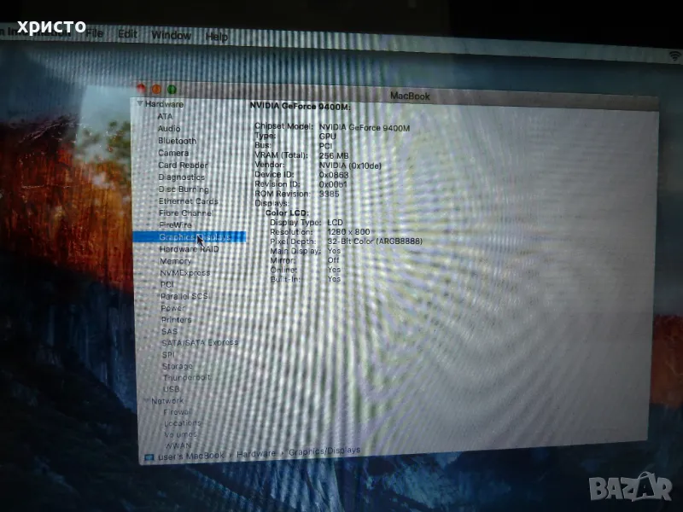Open the Help menu
Screen dimensions: 683x512
pyautogui.click(x=217, y=37)
